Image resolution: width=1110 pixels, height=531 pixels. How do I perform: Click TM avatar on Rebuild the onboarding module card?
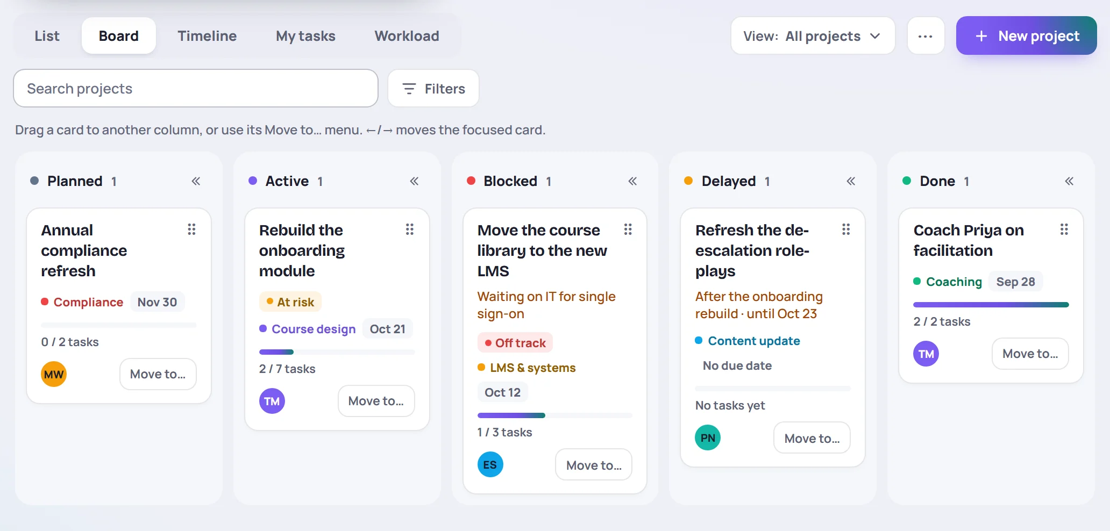272,401
